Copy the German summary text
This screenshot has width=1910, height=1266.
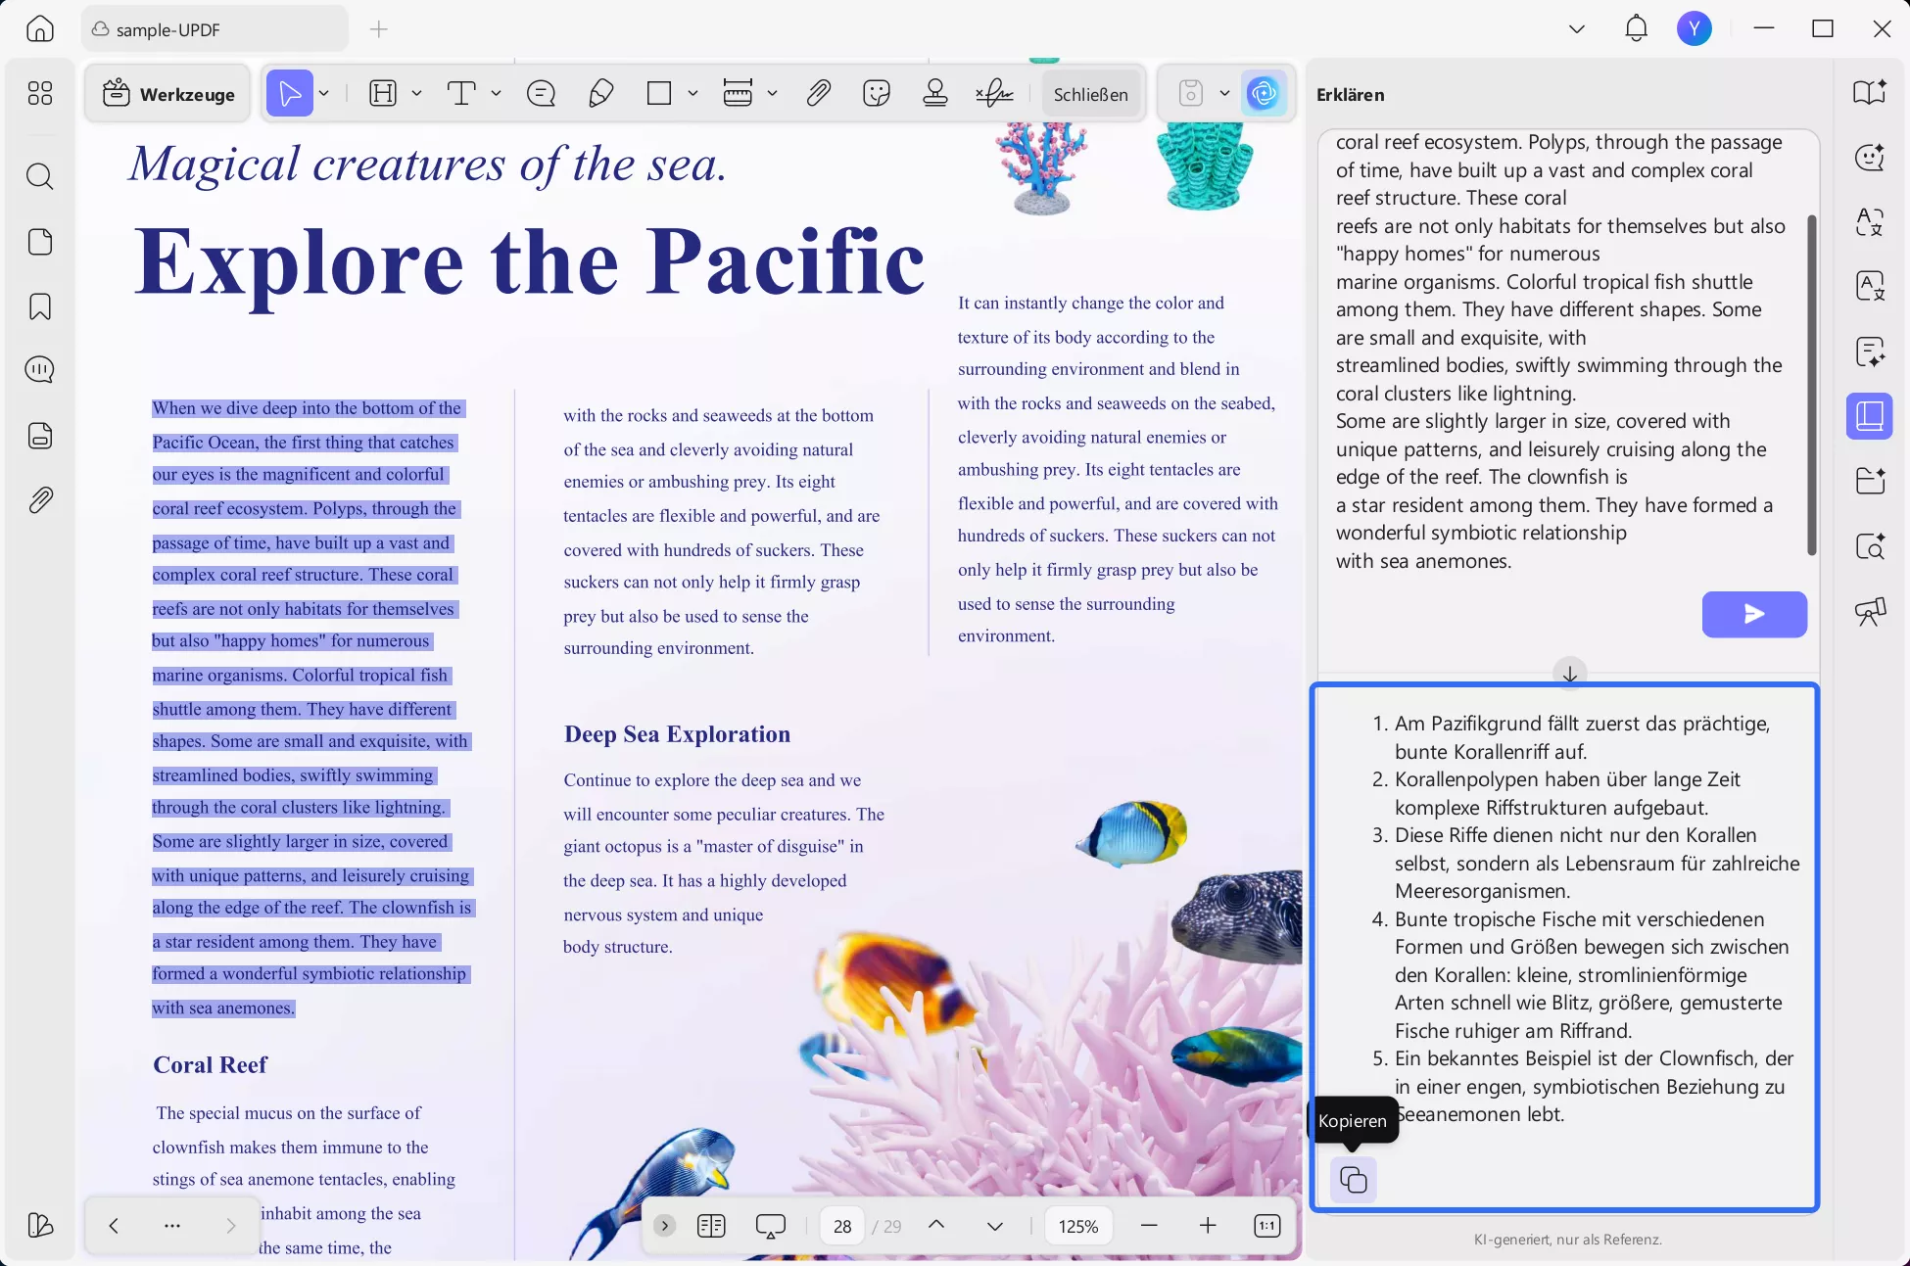tap(1353, 1180)
